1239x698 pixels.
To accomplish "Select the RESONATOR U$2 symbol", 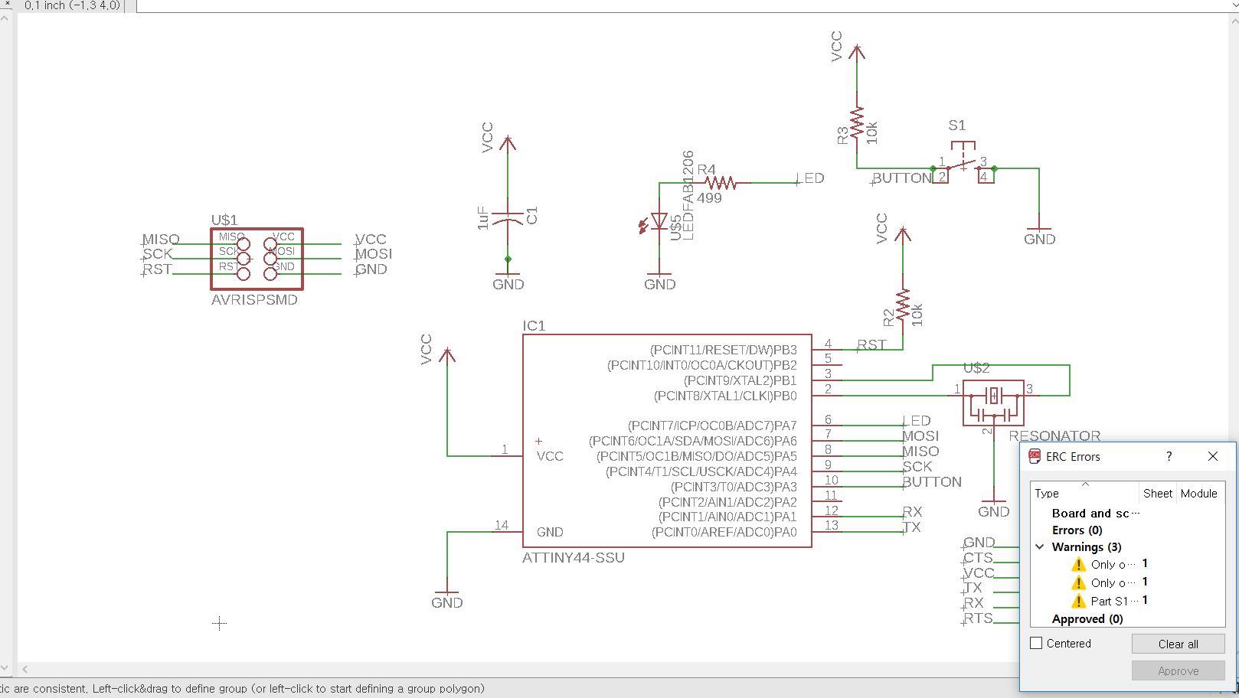I will point(993,402).
